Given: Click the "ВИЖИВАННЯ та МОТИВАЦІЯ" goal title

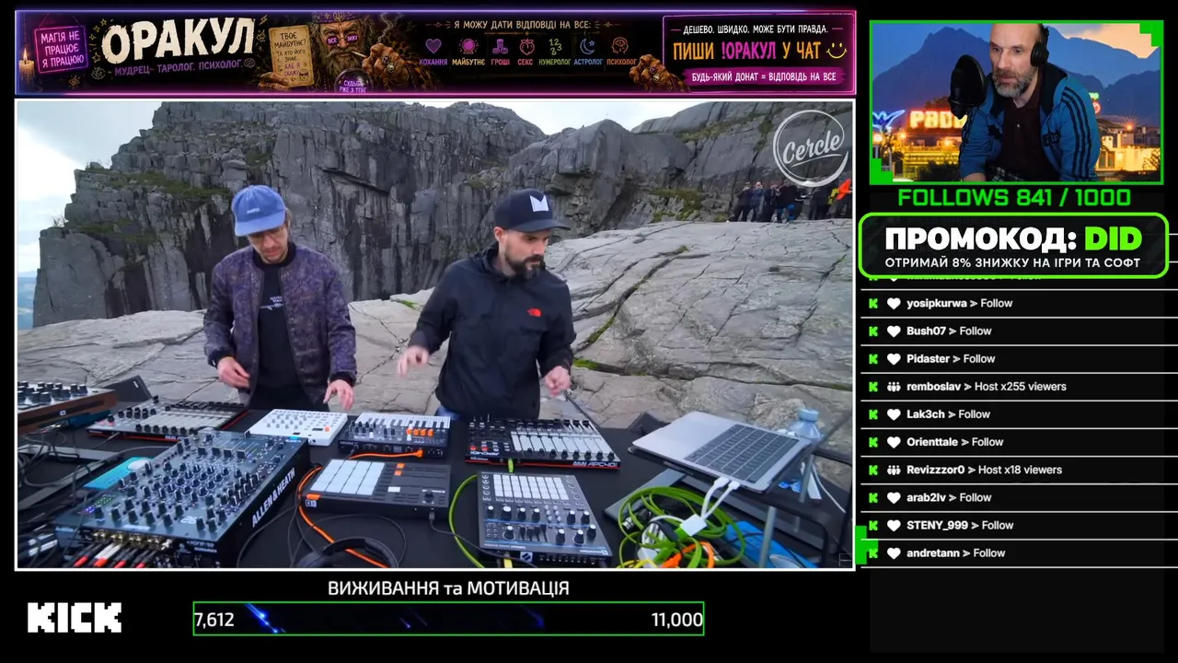Looking at the screenshot, I should tap(448, 587).
